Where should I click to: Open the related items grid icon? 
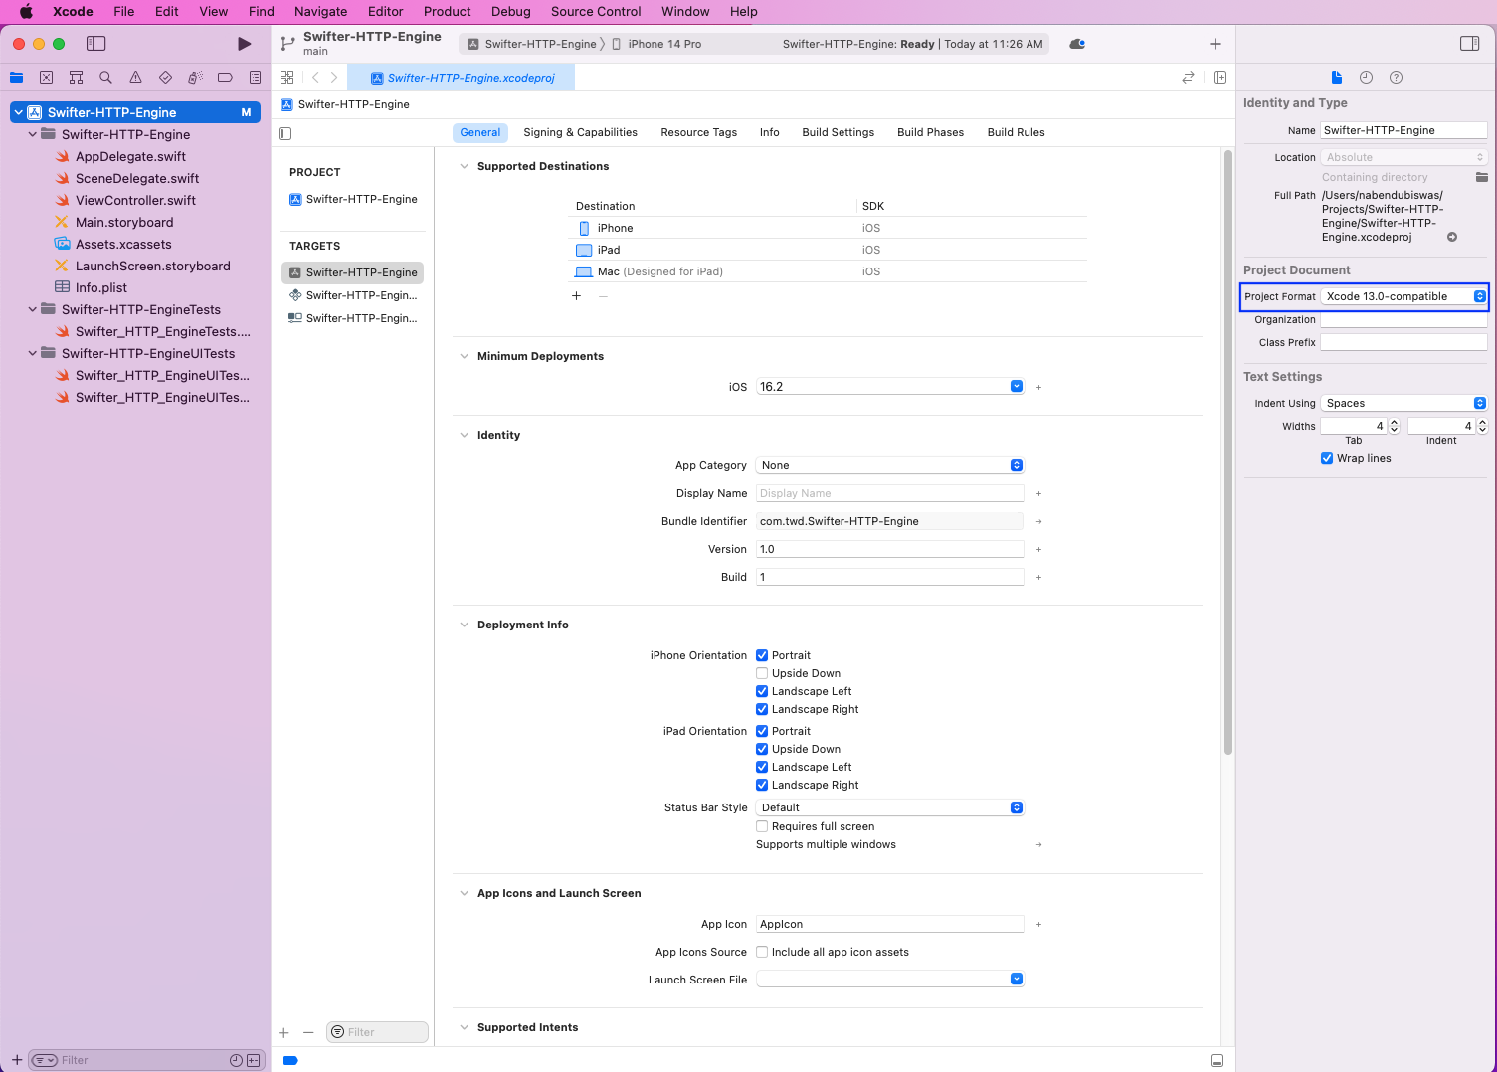(x=286, y=77)
